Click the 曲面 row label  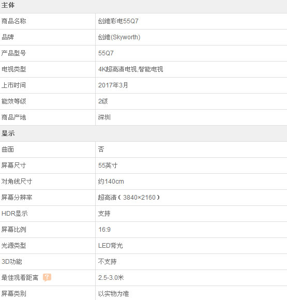(8, 149)
